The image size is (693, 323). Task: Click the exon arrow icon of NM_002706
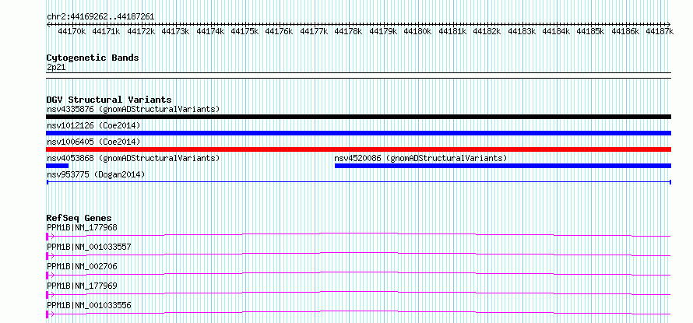(50, 276)
